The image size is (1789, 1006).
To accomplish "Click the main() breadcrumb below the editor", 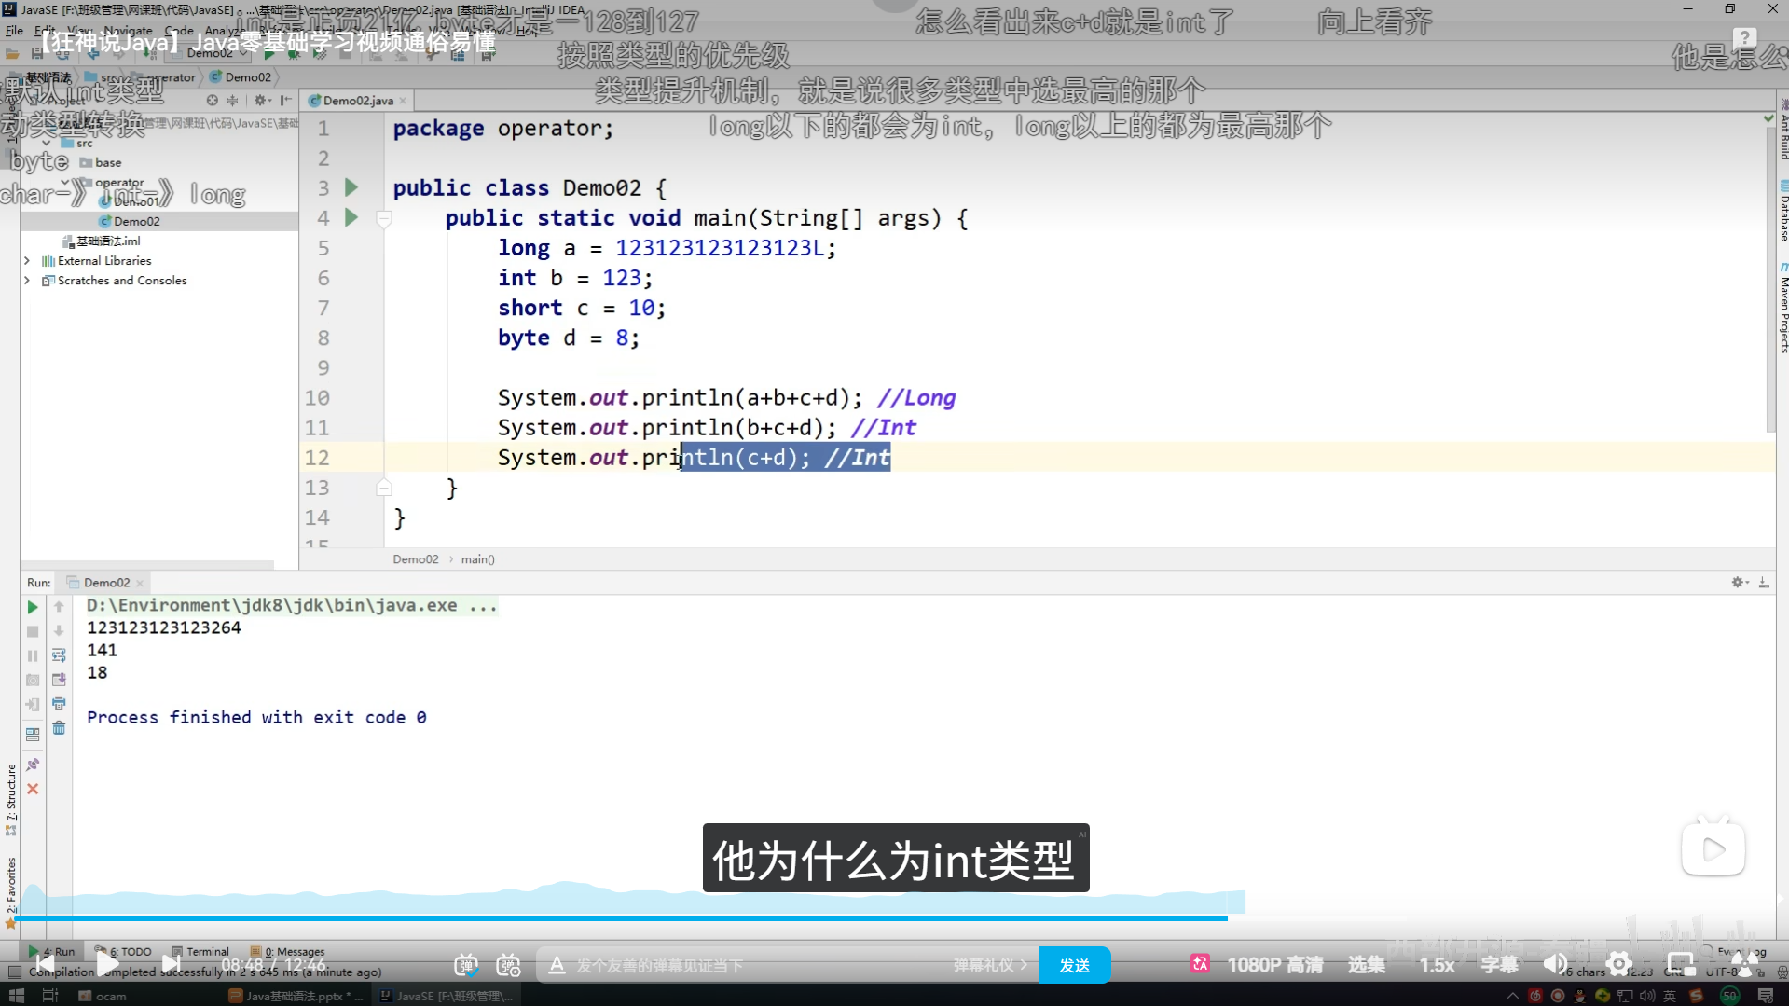I will coord(477,559).
